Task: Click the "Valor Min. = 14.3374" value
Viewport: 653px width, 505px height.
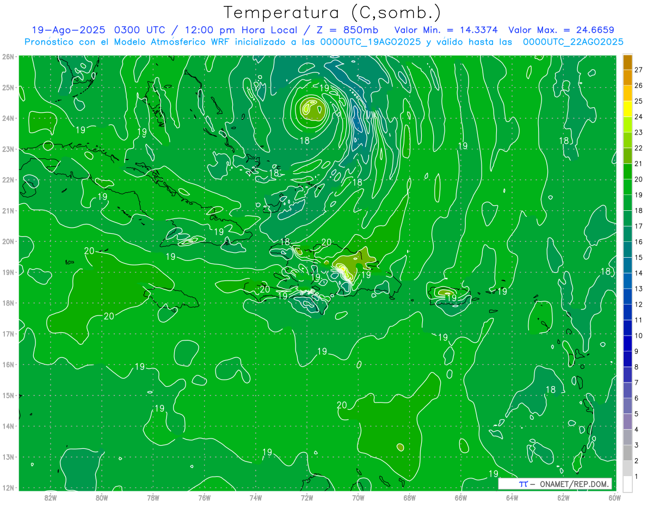Action: tap(446, 30)
